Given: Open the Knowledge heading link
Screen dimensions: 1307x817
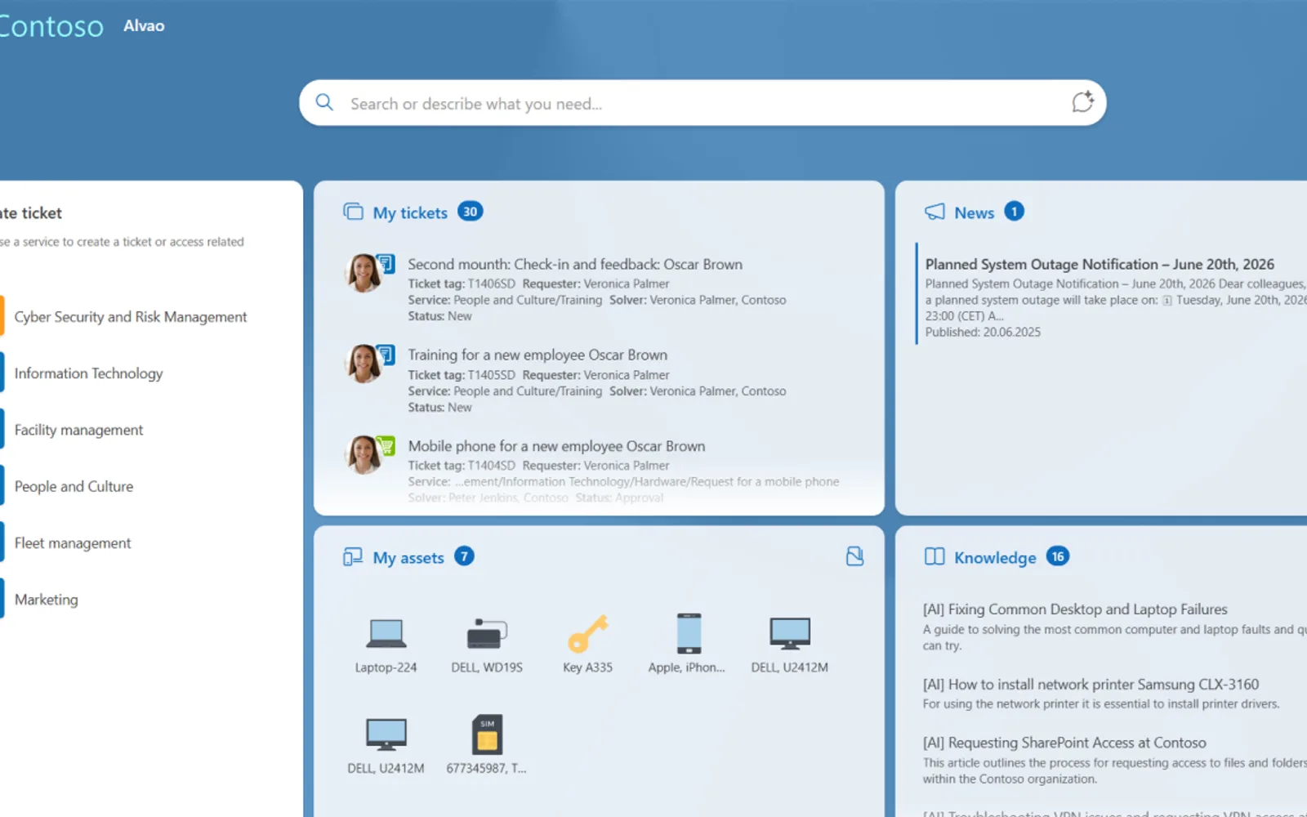Looking at the screenshot, I should 995,558.
